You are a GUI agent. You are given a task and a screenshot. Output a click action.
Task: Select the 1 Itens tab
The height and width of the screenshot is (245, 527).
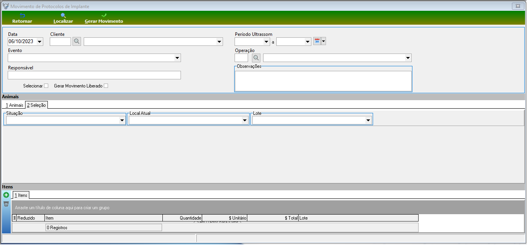click(21, 195)
